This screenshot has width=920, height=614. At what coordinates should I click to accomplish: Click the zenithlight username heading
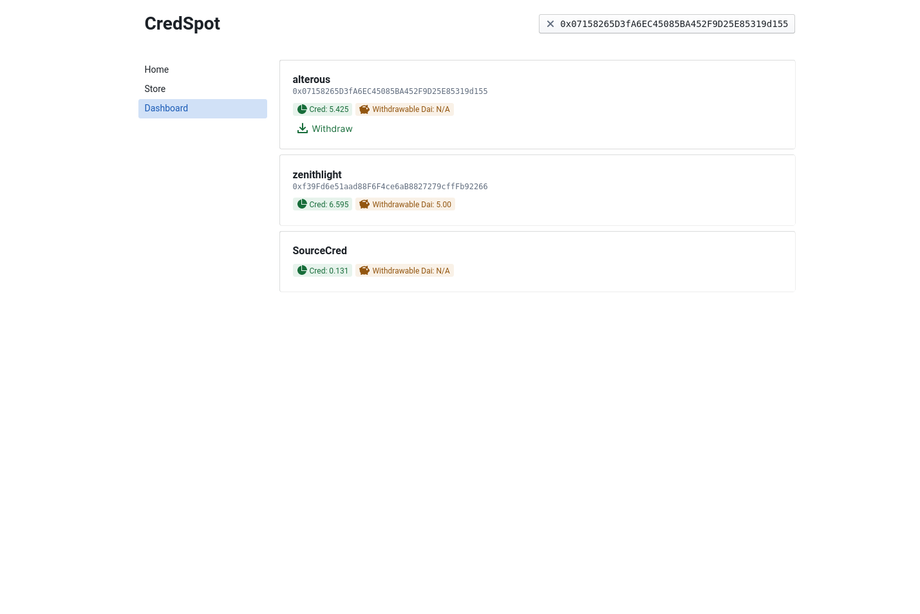tap(317, 175)
